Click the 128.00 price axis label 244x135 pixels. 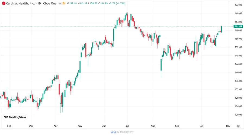coord(238,98)
